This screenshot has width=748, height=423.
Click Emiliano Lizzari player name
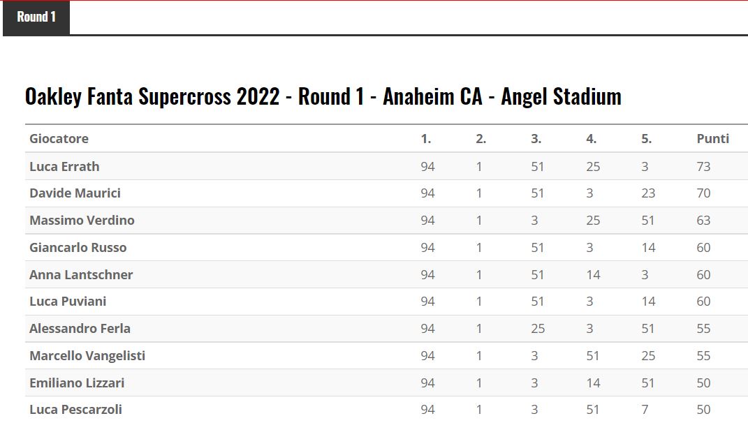pos(77,383)
